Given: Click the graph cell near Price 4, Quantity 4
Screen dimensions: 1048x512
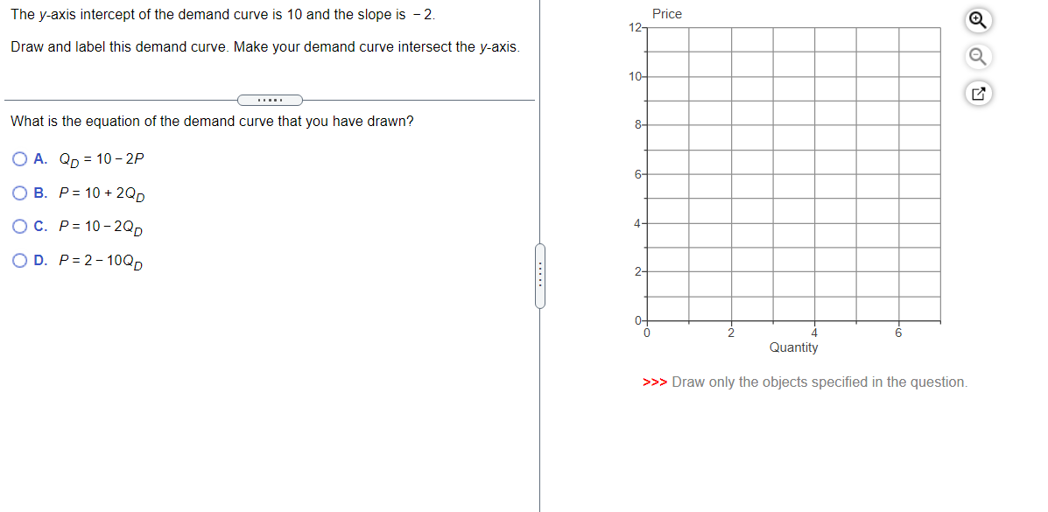Looking at the screenshot, I should (814, 222).
